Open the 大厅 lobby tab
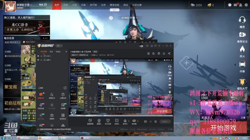 (x=57, y=5)
